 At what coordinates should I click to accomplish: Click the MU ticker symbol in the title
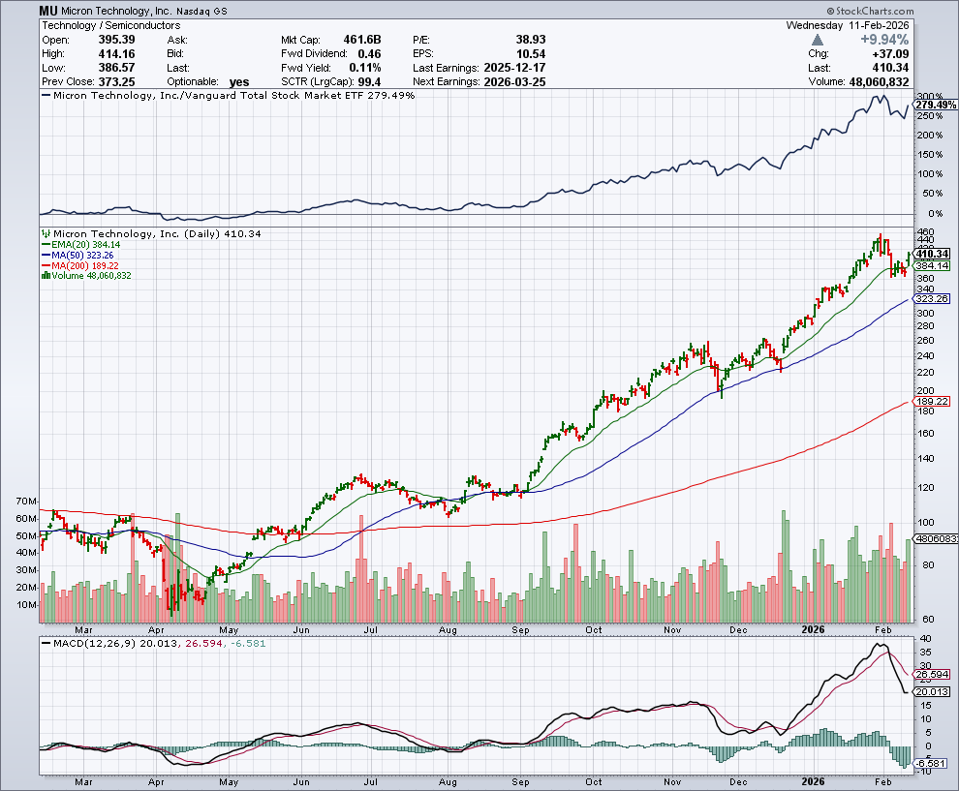coord(48,11)
